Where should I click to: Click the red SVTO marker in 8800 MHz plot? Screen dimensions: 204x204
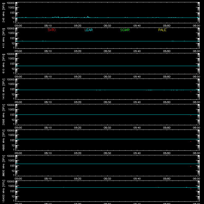(191, 166)
